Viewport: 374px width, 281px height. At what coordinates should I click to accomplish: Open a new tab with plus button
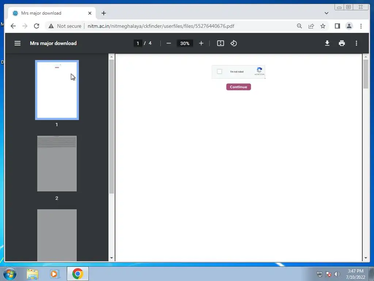click(x=103, y=13)
